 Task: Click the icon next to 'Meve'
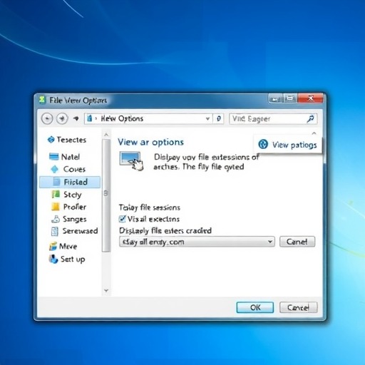(x=53, y=246)
